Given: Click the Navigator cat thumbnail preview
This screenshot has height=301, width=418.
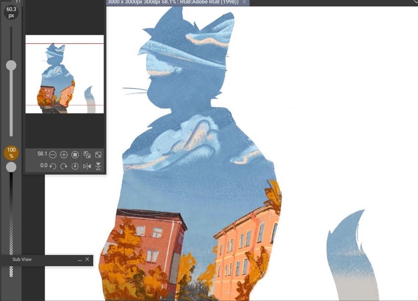Looking at the screenshot, I should pos(64,74).
